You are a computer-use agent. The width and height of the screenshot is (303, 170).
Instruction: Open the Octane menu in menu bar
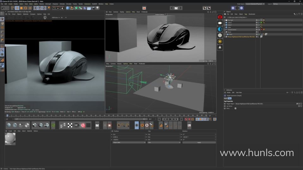pyautogui.click(x=111, y=4)
